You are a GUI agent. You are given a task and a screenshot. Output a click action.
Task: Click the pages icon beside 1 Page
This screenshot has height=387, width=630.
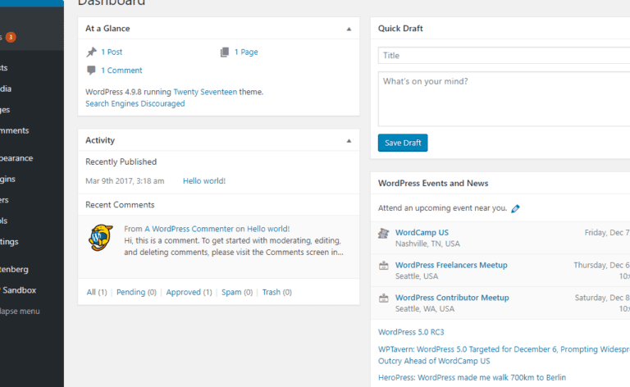tap(225, 52)
